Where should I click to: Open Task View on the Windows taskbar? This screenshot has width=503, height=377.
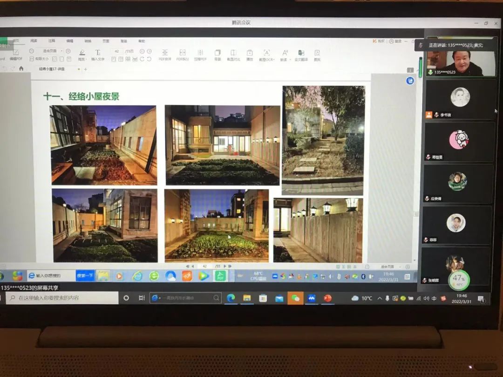tap(142, 298)
